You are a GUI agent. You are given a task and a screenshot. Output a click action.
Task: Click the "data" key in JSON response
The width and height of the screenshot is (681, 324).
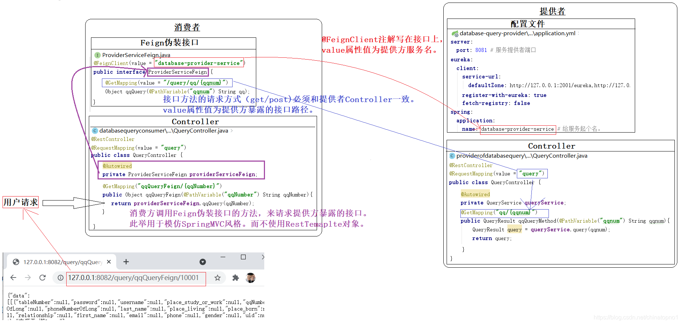point(18,296)
